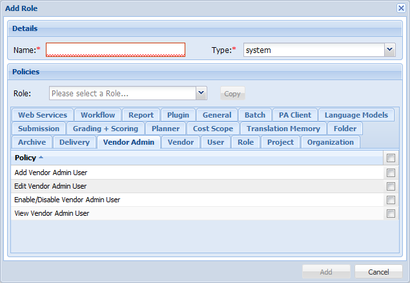Screen dimensions: 410x283
Task: Close the Add Role dialog
Action: (400, 8)
